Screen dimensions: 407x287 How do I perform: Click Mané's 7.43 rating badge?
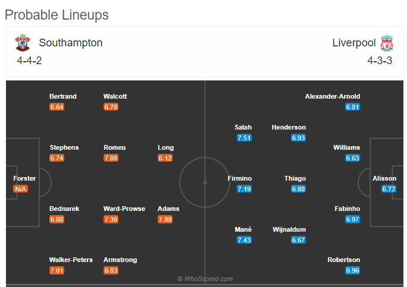tap(244, 240)
